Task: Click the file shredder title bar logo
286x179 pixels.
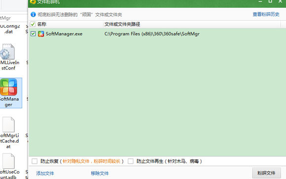Action: 33,1
